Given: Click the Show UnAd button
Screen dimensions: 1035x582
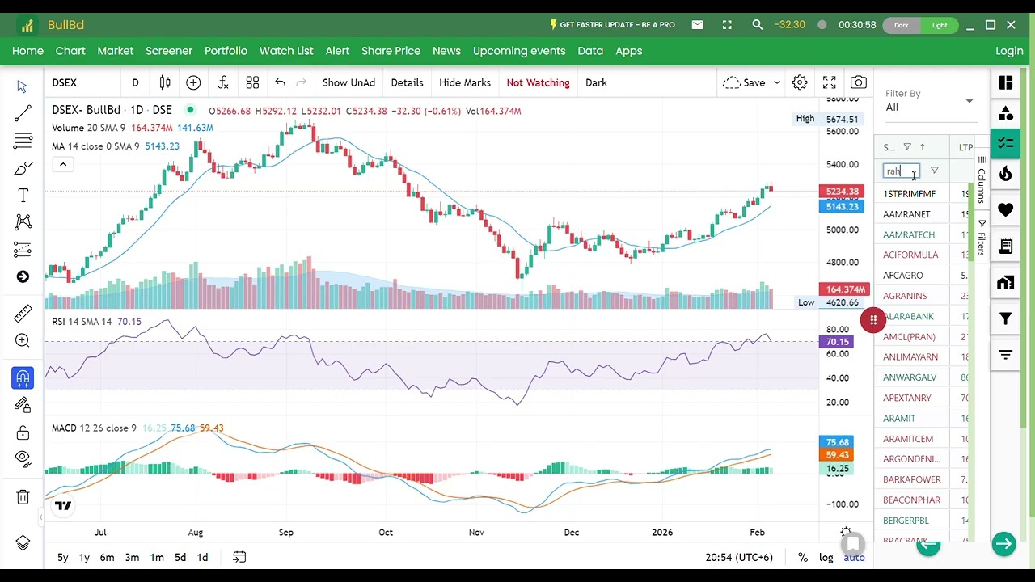Looking at the screenshot, I should coord(349,82).
